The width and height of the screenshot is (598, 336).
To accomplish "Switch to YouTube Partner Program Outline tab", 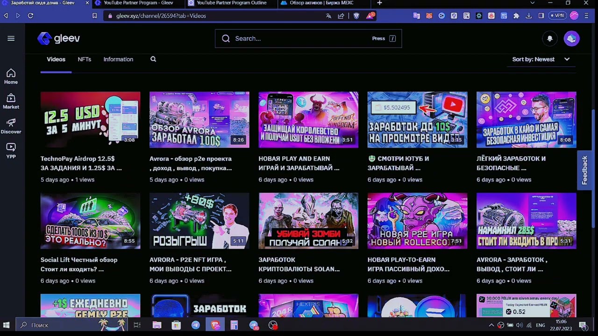I will [x=231, y=3].
